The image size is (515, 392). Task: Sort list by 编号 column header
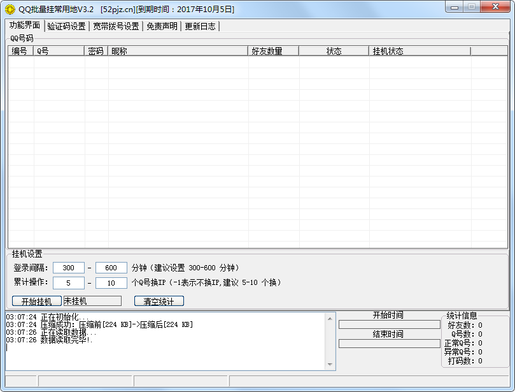coord(20,51)
